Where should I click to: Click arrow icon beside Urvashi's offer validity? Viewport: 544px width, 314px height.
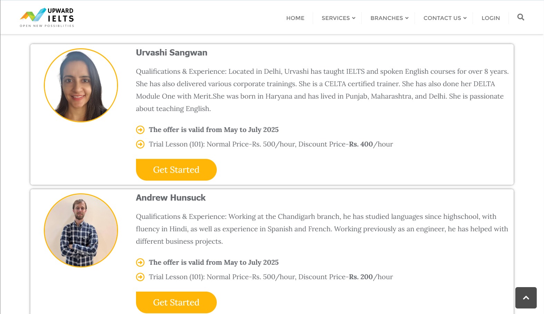pos(140,130)
